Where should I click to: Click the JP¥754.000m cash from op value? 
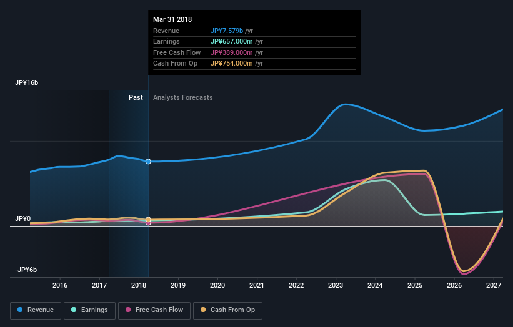coord(232,64)
